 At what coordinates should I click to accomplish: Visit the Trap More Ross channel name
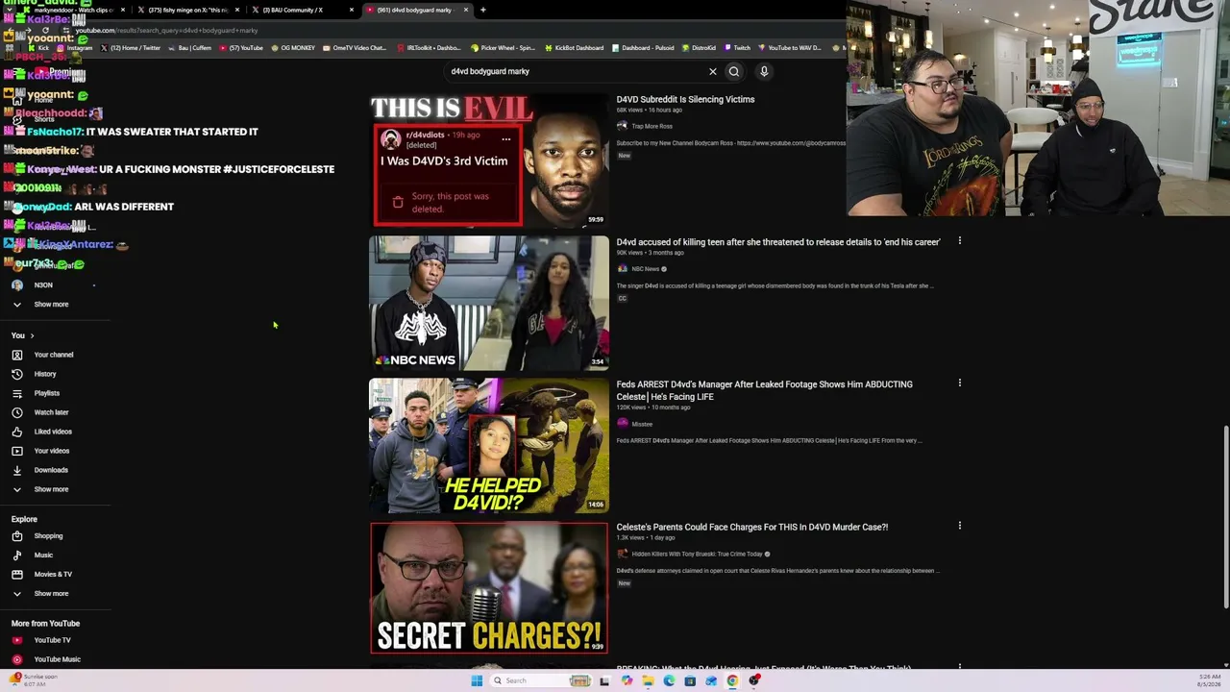click(x=652, y=126)
